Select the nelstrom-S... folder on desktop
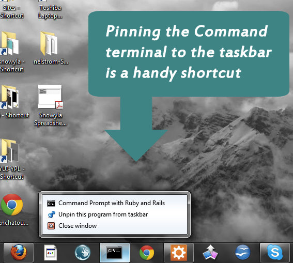This screenshot has width=293, height=263. pyautogui.click(x=51, y=48)
